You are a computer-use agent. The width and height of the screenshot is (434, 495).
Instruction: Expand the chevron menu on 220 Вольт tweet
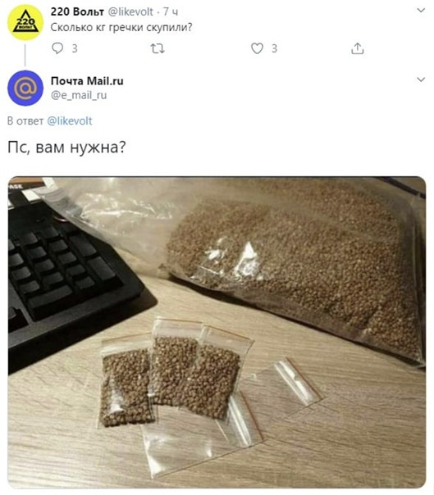[x=421, y=11]
